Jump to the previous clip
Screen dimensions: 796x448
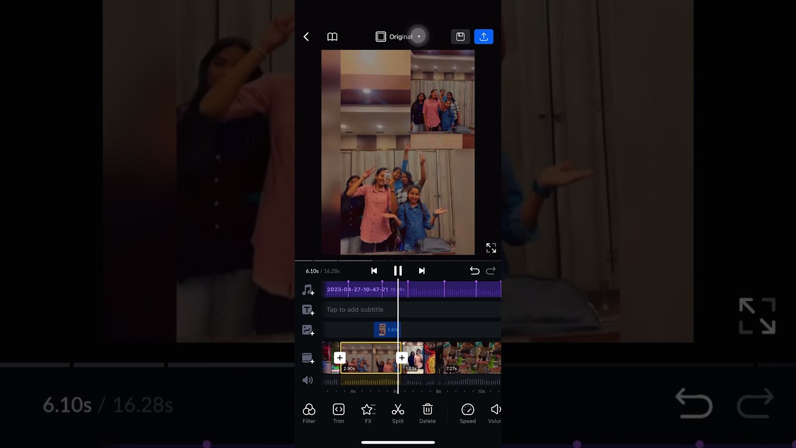point(374,271)
